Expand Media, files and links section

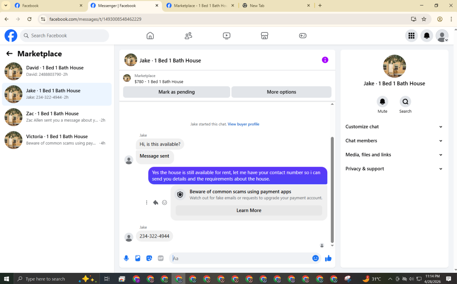[x=394, y=154]
